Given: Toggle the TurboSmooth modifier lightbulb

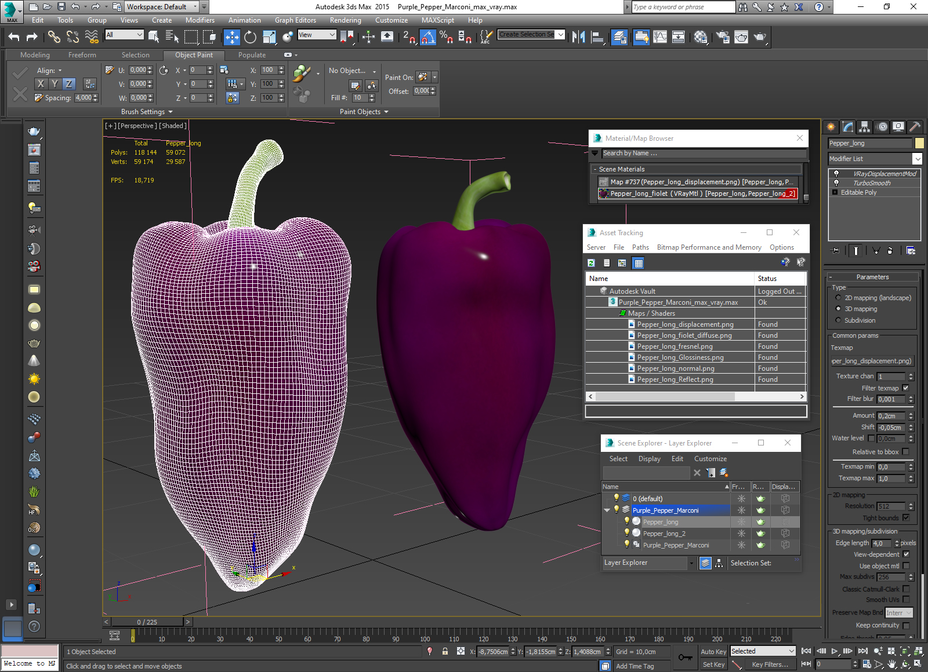Looking at the screenshot, I should pos(836,182).
